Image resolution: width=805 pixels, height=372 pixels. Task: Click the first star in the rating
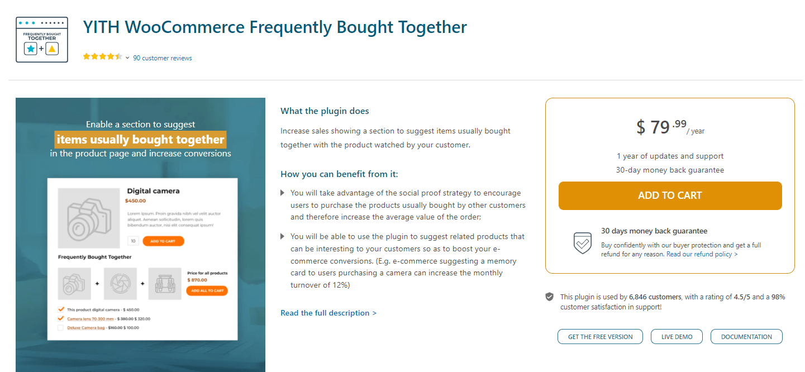click(87, 56)
